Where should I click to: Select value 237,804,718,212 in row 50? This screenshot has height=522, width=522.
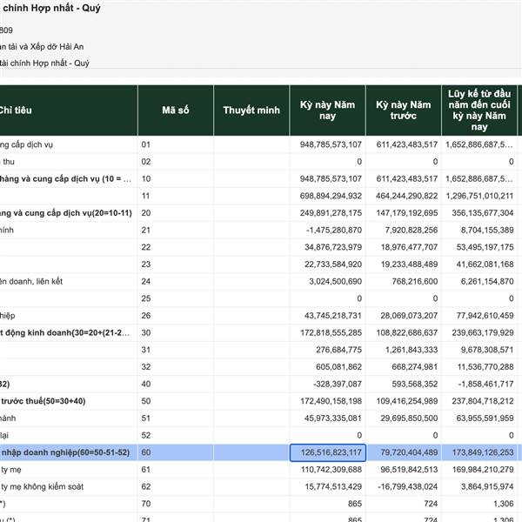pos(483,401)
